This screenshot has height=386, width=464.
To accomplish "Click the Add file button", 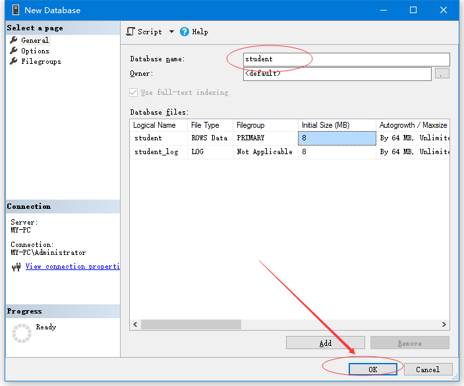I will 326,343.
